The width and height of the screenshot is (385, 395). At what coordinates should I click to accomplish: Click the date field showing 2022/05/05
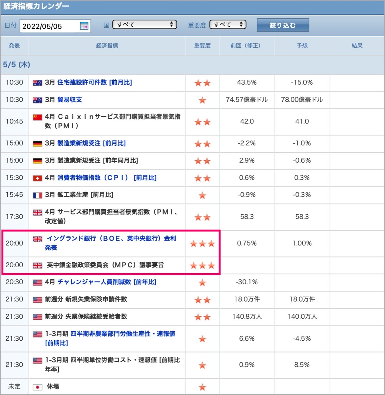pyautogui.click(x=55, y=26)
